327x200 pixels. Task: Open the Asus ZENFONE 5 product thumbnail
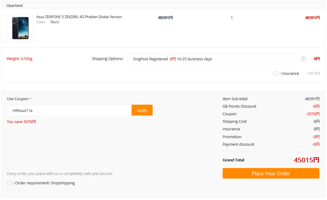(x=20, y=28)
